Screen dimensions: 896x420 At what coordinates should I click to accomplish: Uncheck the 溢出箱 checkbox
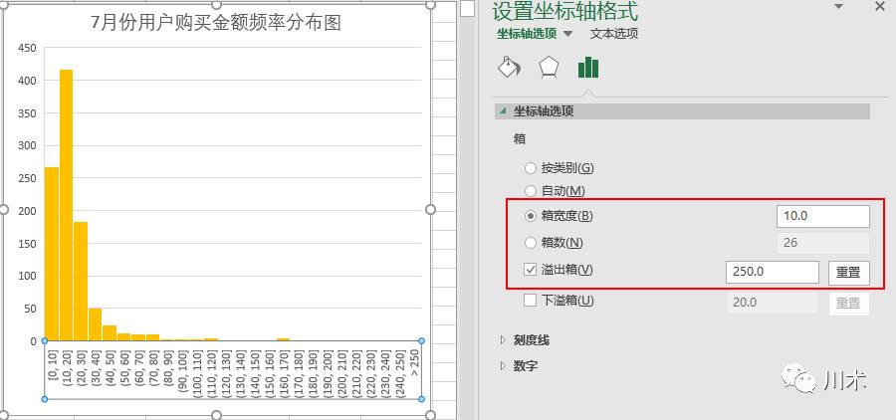tap(531, 270)
